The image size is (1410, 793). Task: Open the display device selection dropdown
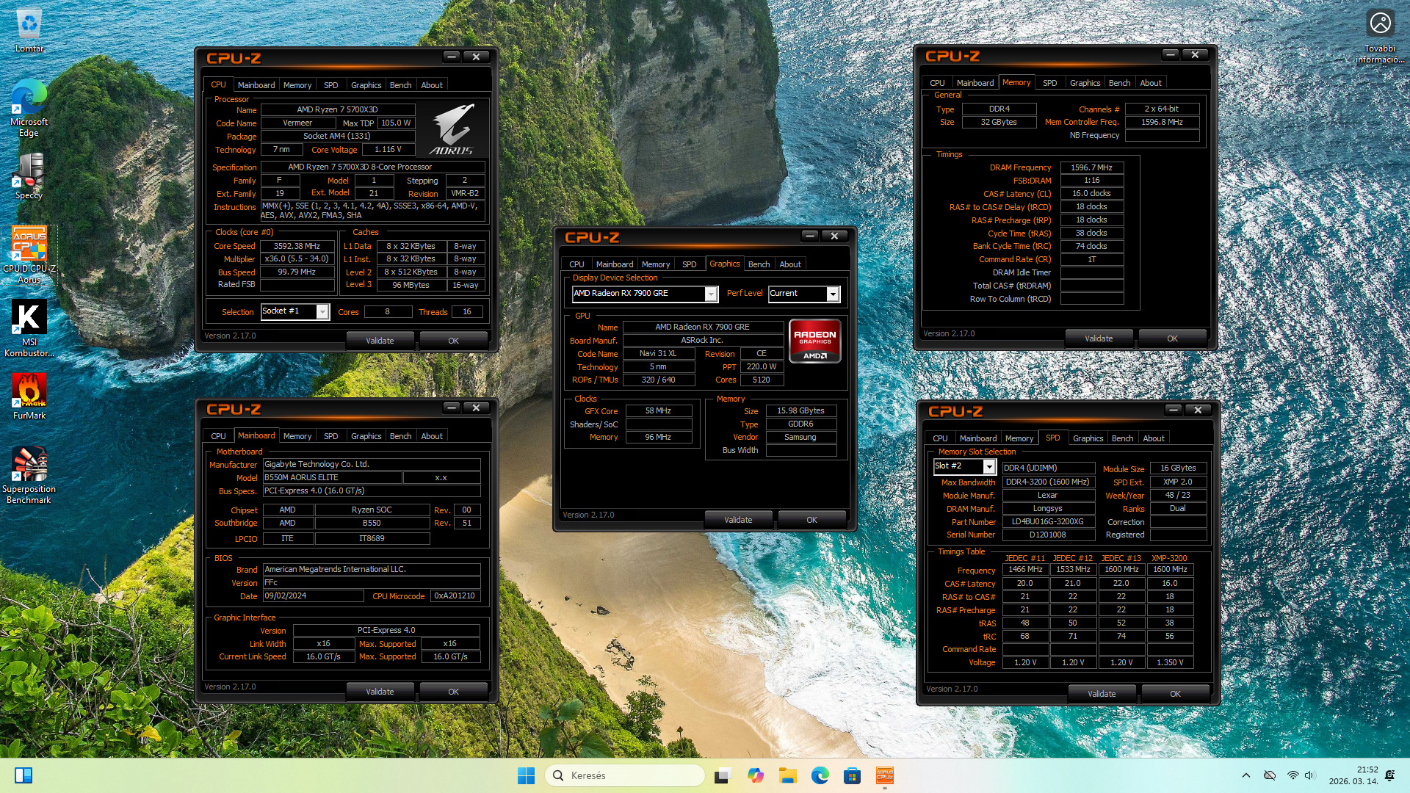[x=710, y=294]
